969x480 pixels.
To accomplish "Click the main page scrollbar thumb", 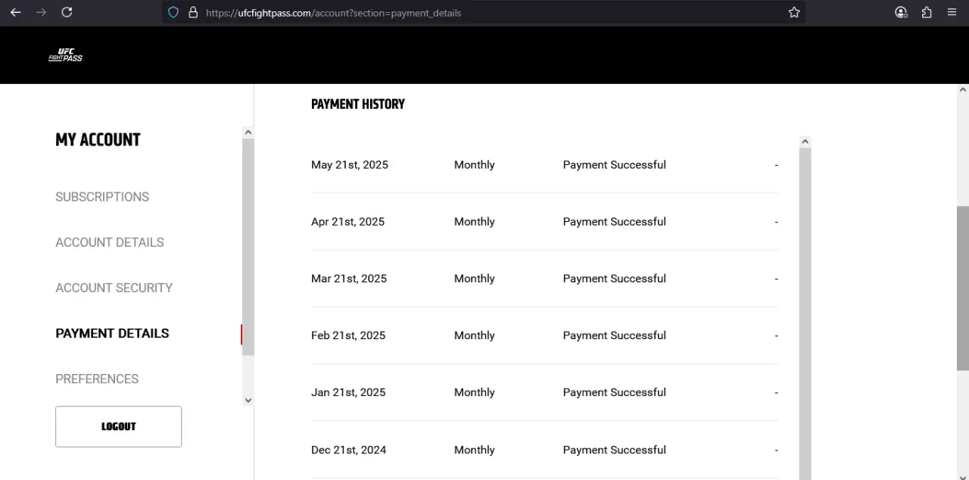I will click(962, 288).
